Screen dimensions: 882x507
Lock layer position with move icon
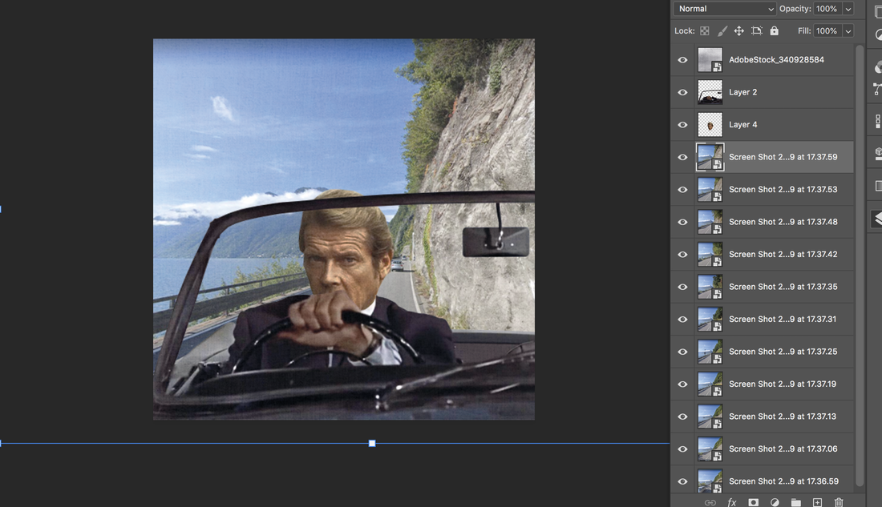pos(739,31)
